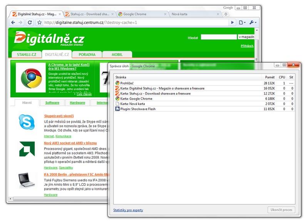Select 'Karta: Google Chrome' process row
The height and width of the screenshot is (221, 308).
click(x=204, y=98)
